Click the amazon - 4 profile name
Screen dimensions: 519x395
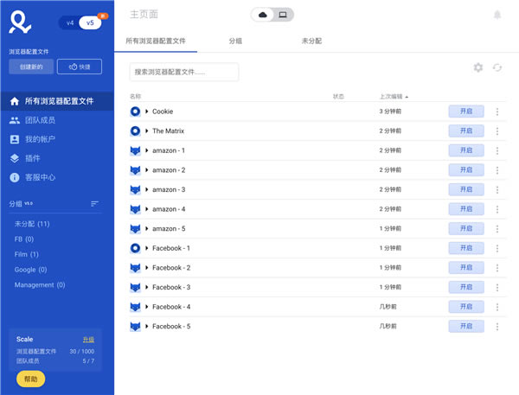[169, 209]
